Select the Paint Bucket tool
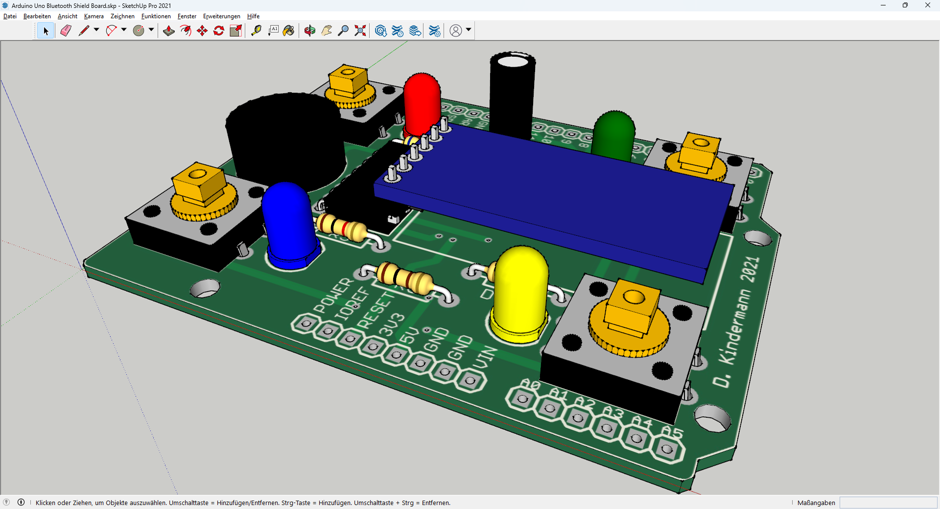The height and width of the screenshot is (509, 940). click(289, 31)
